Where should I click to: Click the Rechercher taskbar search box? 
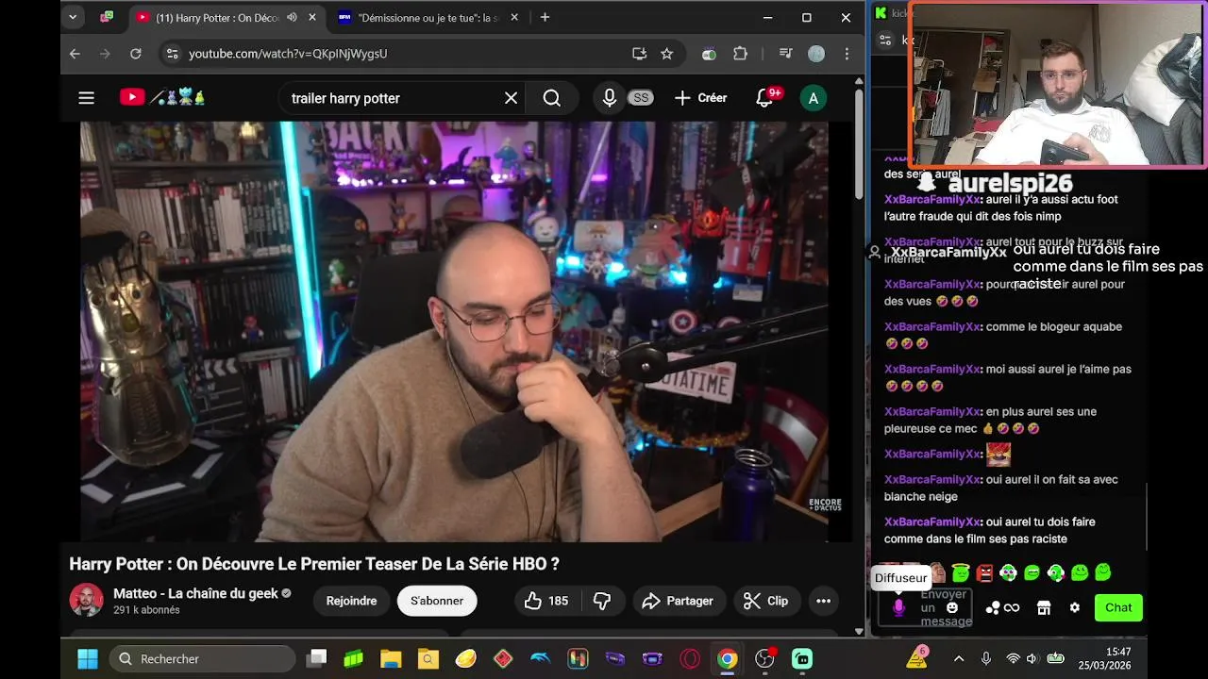[x=203, y=658]
